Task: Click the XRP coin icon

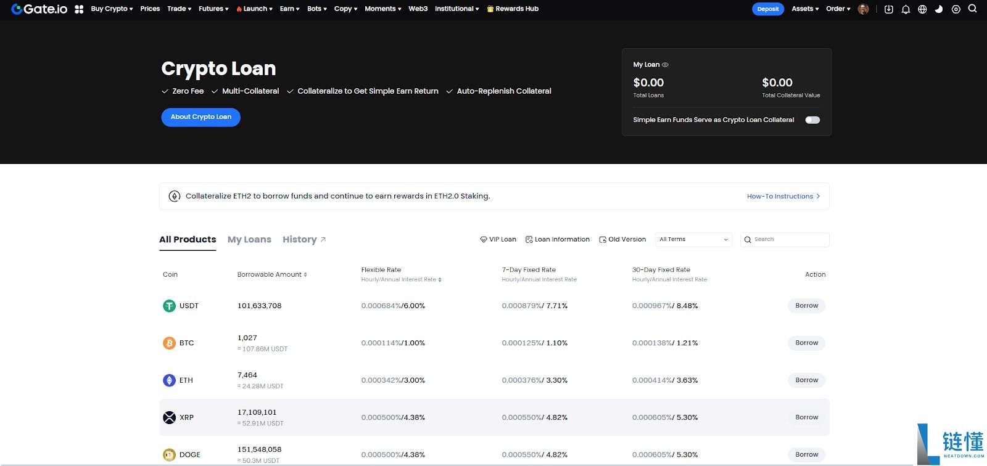Action: click(169, 417)
